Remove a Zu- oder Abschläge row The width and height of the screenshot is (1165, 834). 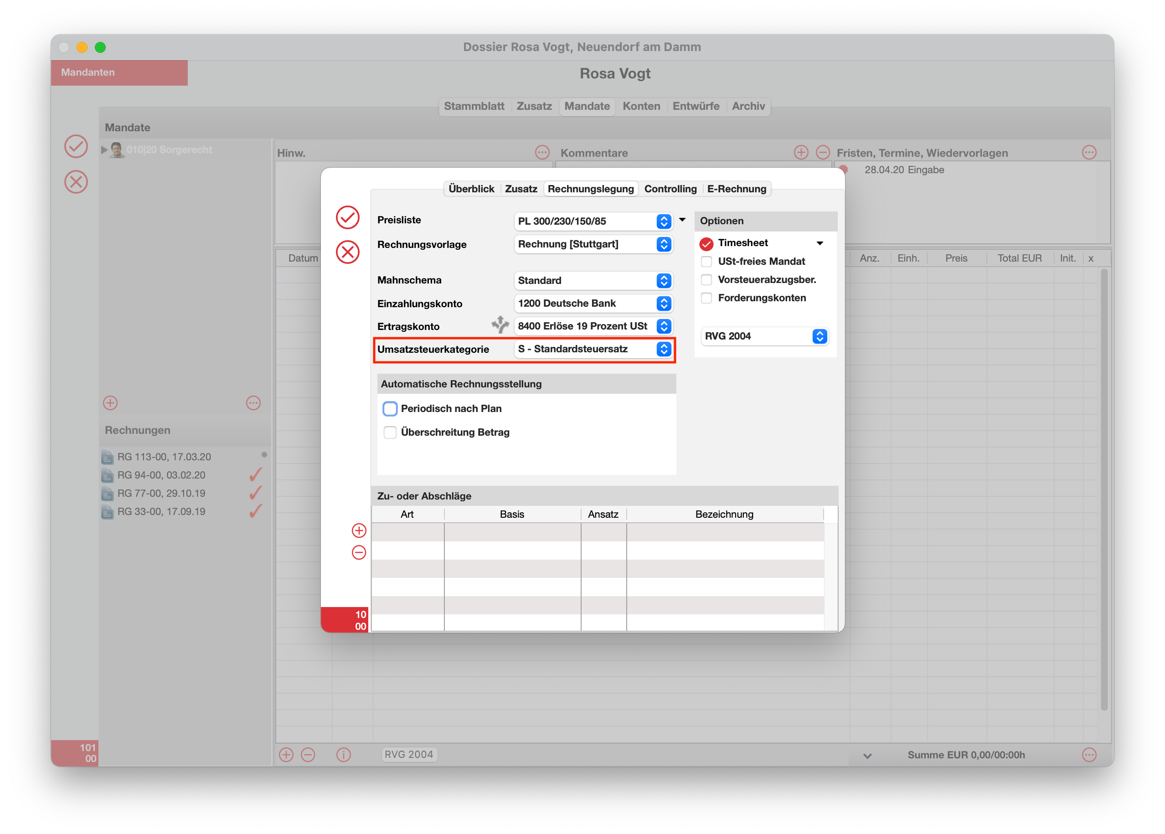point(359,552)
